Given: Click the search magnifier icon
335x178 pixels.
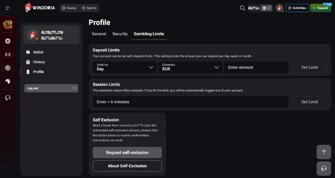Looking at the screenshot, I should [x=243, y=8].
